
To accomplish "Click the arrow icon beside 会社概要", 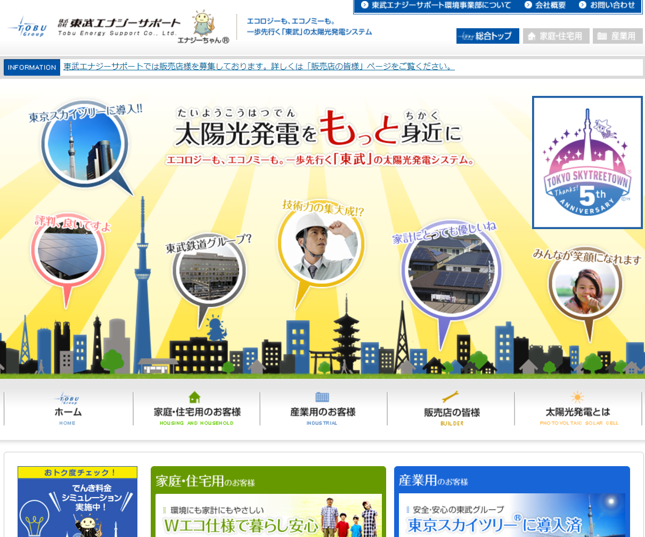I will pyautogui.click(x=529, y=5).
